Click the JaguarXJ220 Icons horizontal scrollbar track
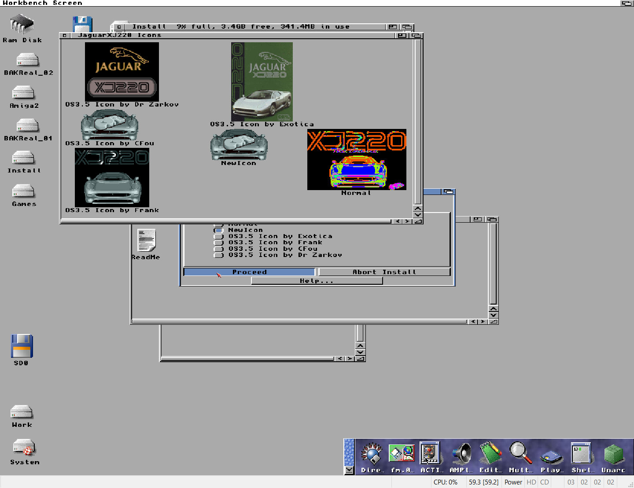The image size is (634, 488). (x=226, y=221)
